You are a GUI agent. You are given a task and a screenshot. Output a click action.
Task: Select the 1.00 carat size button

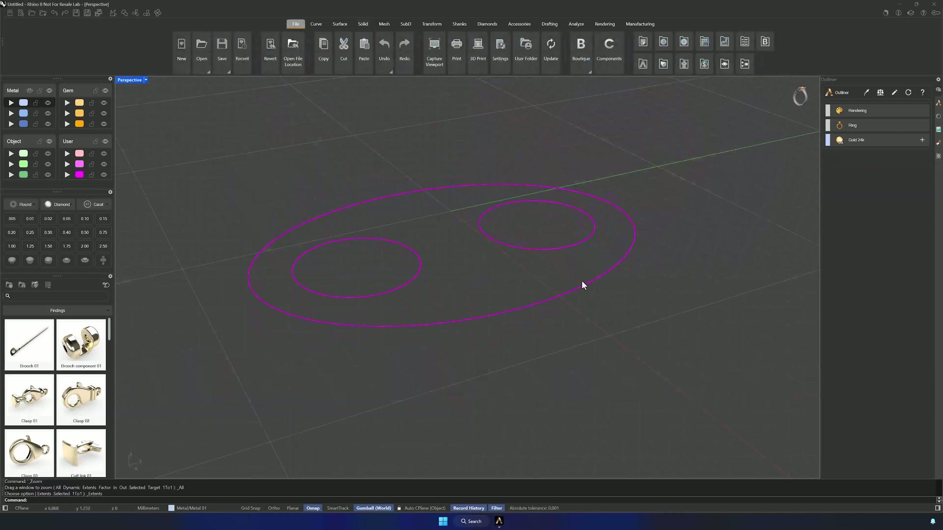12,246
